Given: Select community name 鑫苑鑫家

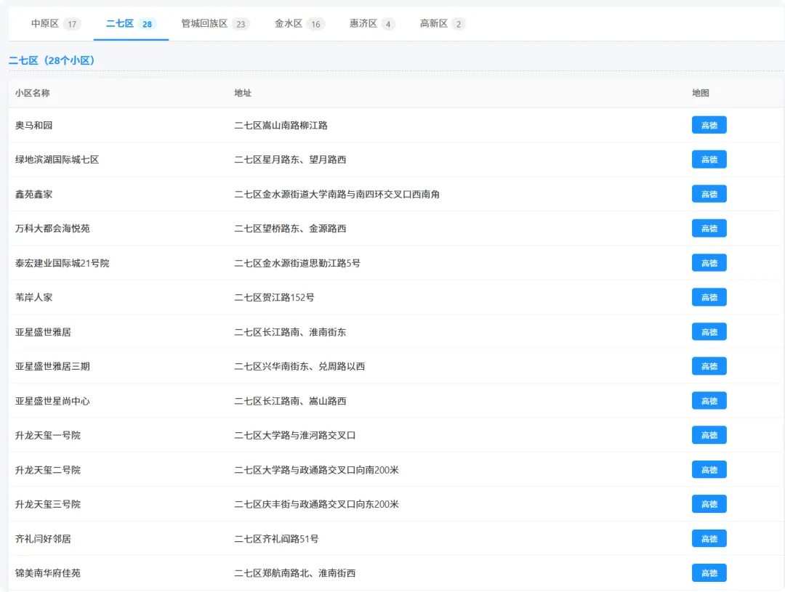Looking at the screenshot, I should [x=33, y=194].
